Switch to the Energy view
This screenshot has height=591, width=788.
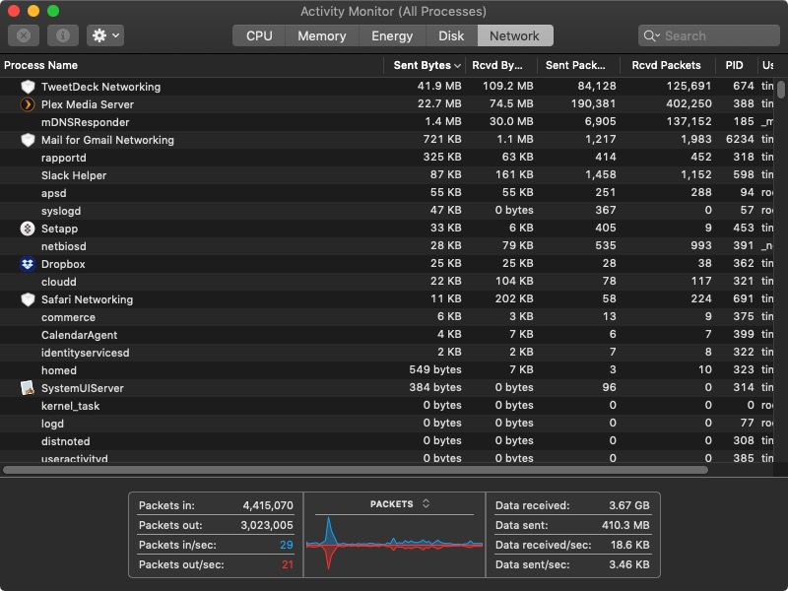(x=392, y=35)
